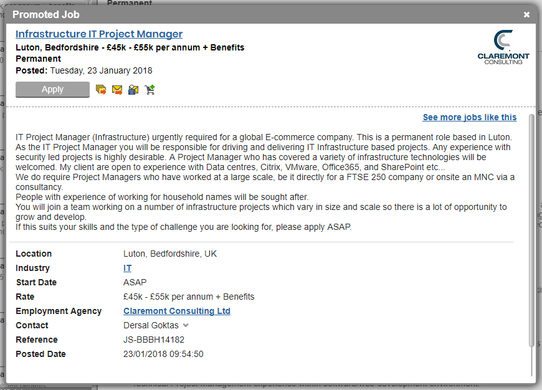542x390 pixels.
Task: Click the Posted Date timestamp value
Action: [x=163, y=354]
